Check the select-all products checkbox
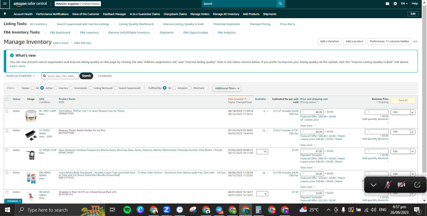427x216 pixels. (x=7, y=99)
